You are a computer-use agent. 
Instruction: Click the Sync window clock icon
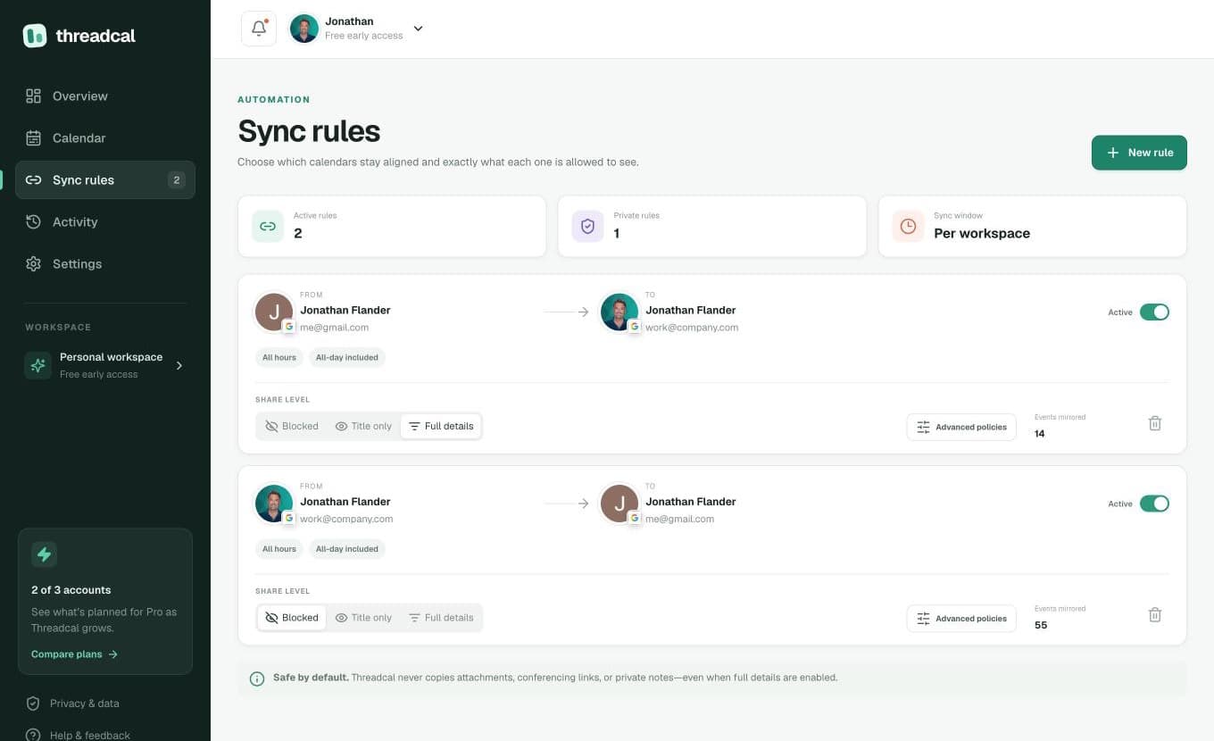tap(908, 226)
